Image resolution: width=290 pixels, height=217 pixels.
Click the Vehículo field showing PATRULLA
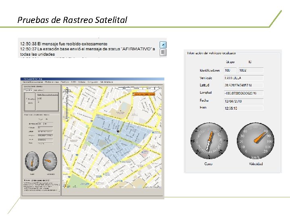pyautogui.click(x=244, y=78)
